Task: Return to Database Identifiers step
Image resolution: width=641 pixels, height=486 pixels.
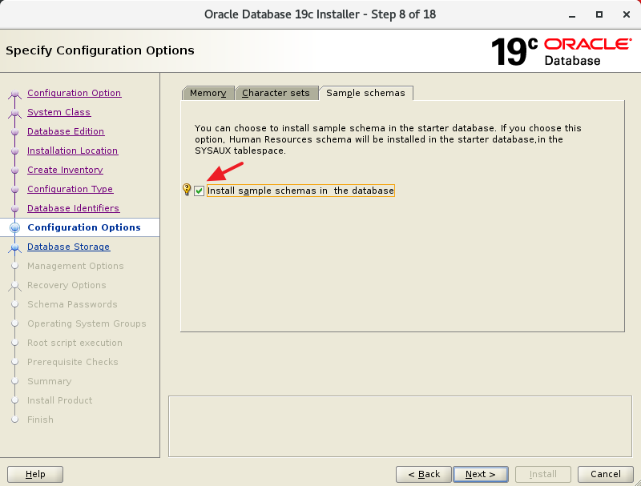Action: 73,208
